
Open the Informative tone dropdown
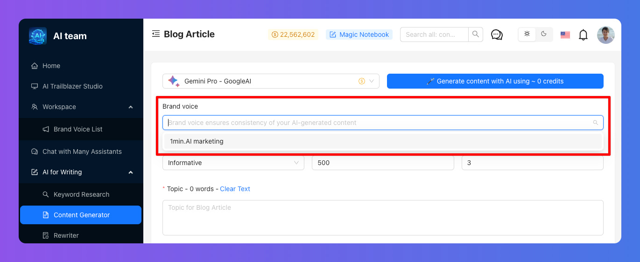(x=233, y=163)
